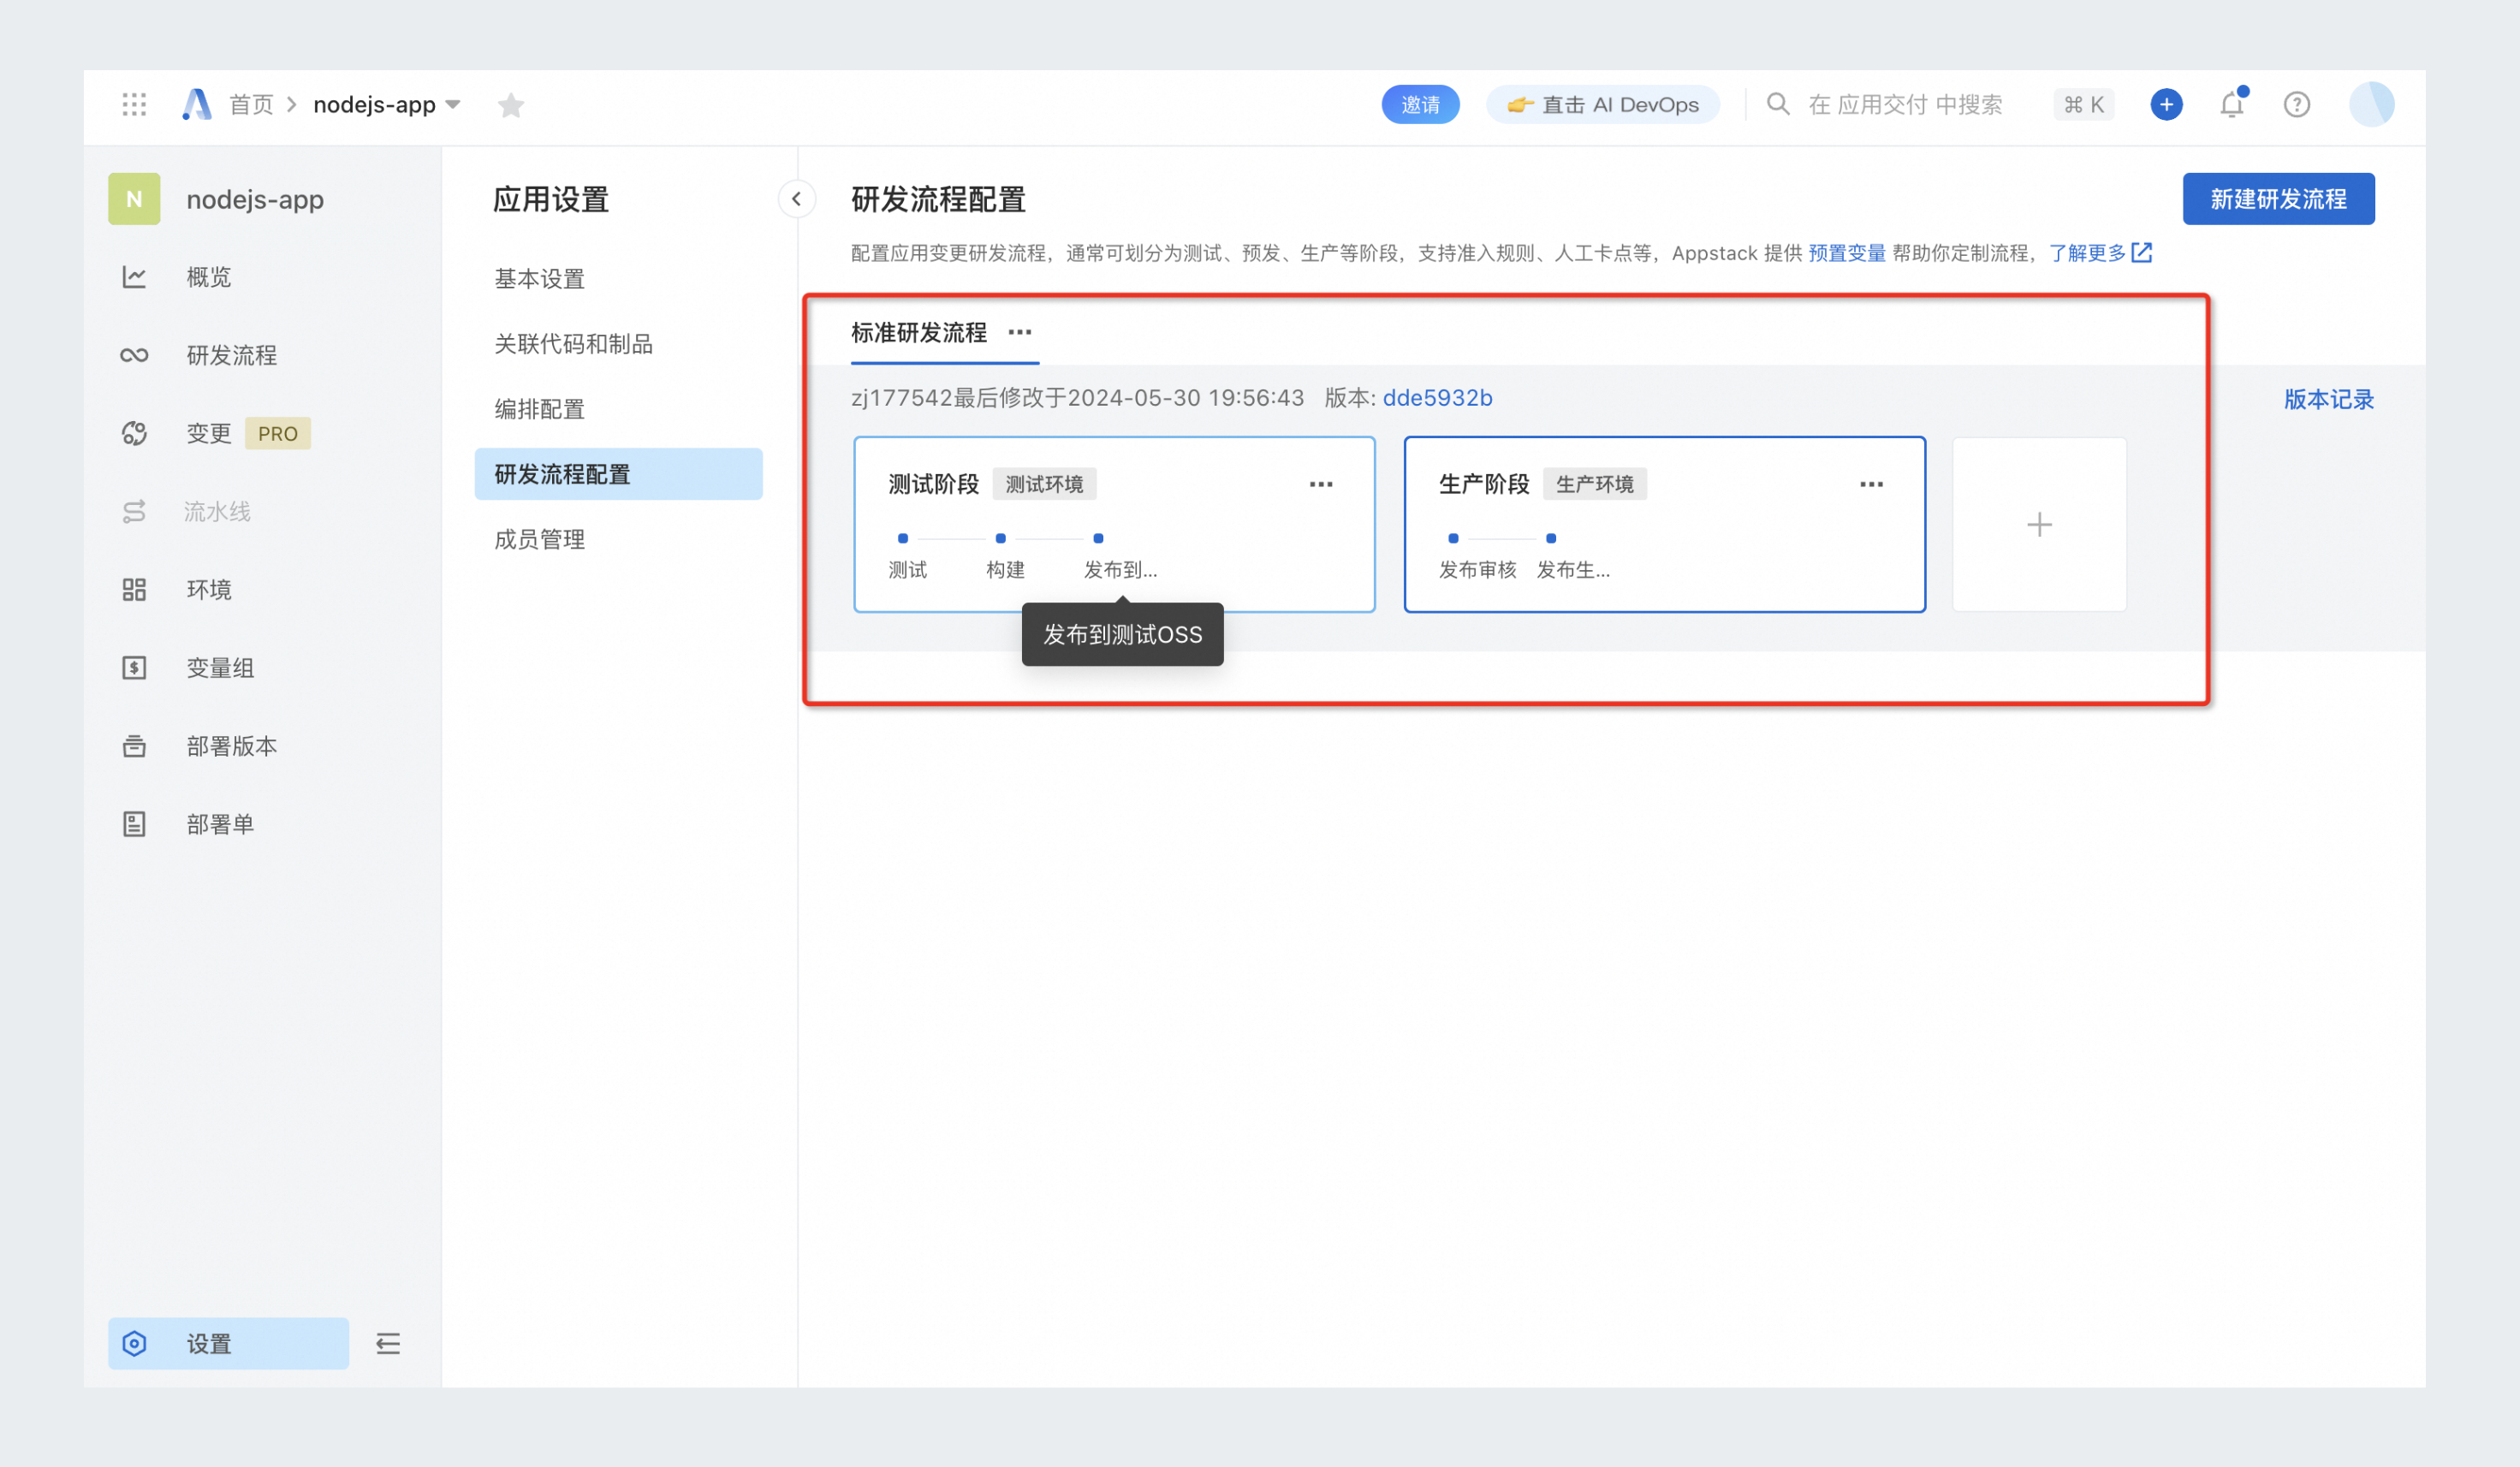Open the help question mark icon
2520x1467 pixels.
coord(2297,104)
